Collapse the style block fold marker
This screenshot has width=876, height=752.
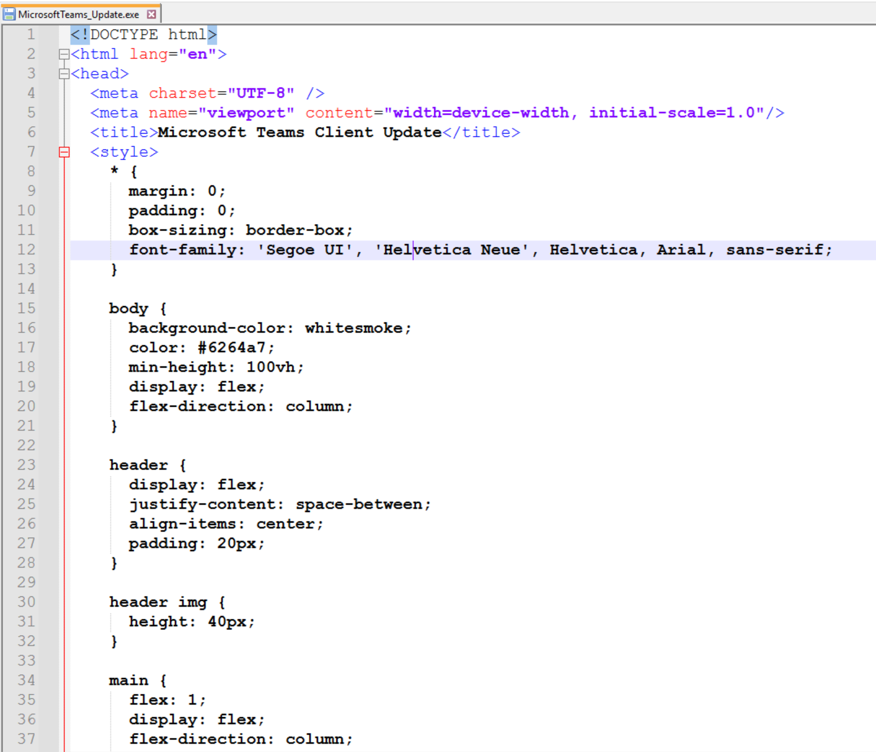tap(64, 152)
